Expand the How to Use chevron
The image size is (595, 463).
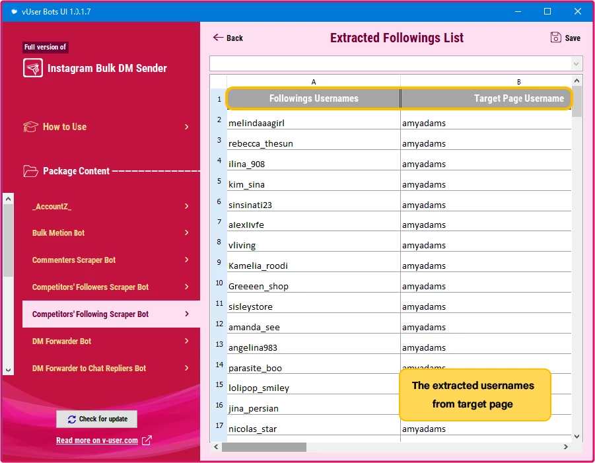(187, 127)
